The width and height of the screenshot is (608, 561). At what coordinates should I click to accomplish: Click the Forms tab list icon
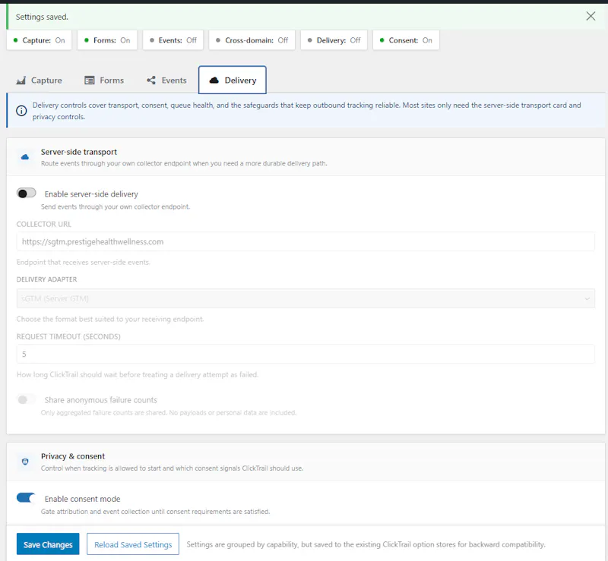pyautogui.click(x=90, y=80)
